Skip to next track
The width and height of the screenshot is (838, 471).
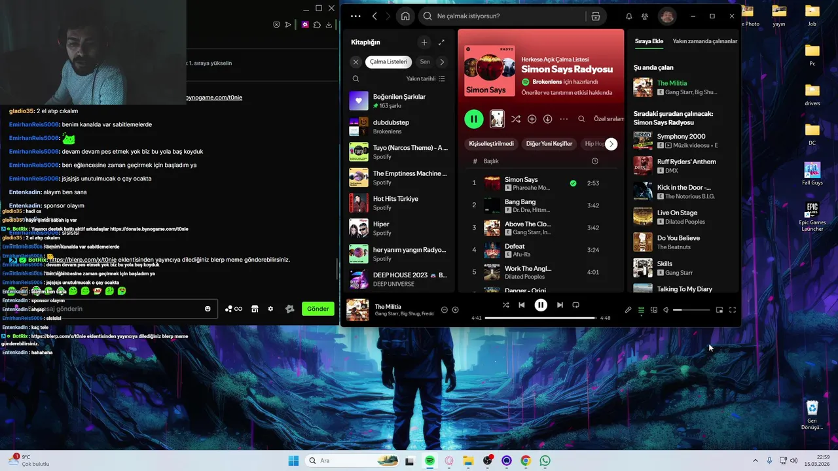[560, 305]
